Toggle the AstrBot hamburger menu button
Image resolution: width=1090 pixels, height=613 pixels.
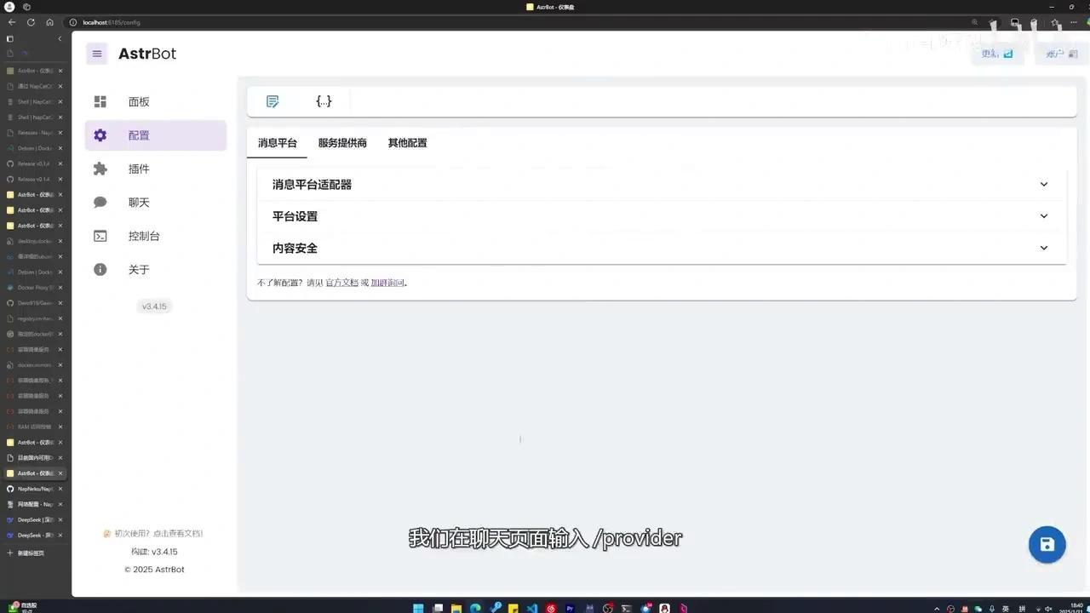pyautogui.click(x=97, y=54)
